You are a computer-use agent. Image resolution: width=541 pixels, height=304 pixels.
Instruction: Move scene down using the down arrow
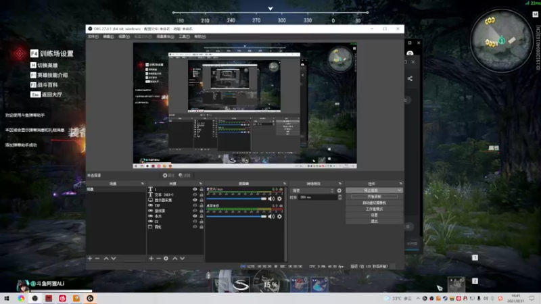coord(114,258)
